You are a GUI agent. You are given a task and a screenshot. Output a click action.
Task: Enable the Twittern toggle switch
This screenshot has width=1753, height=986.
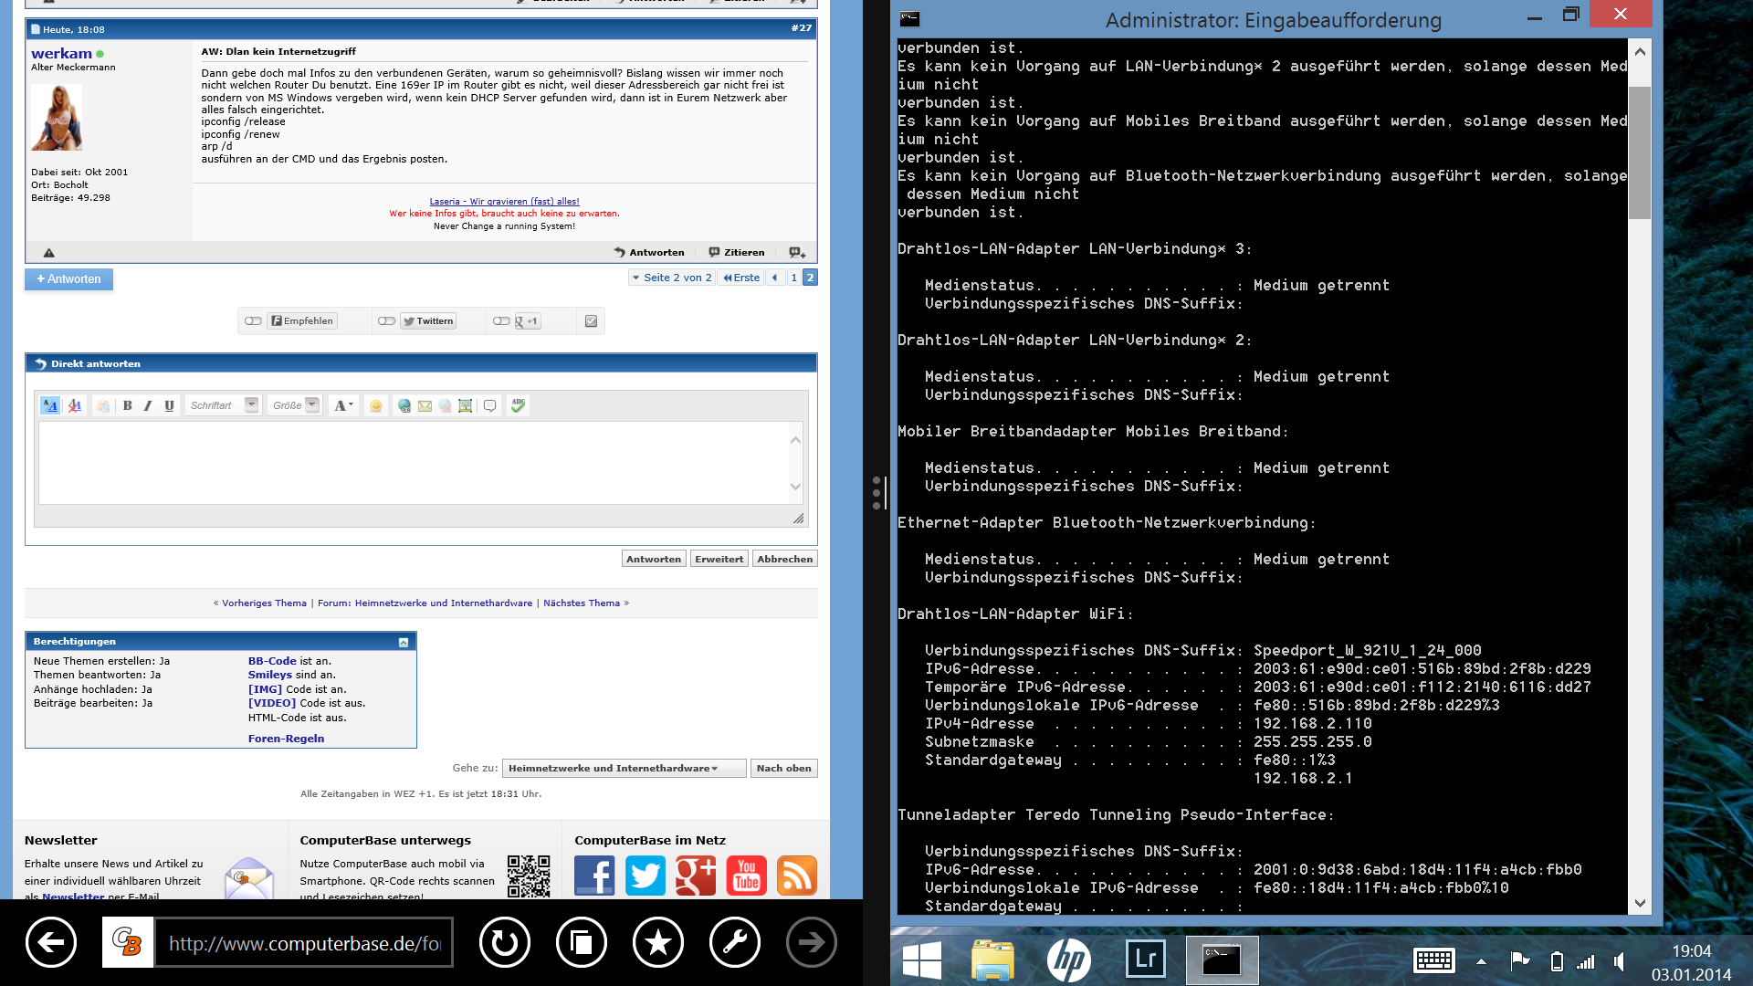click(x=387, y=321)
